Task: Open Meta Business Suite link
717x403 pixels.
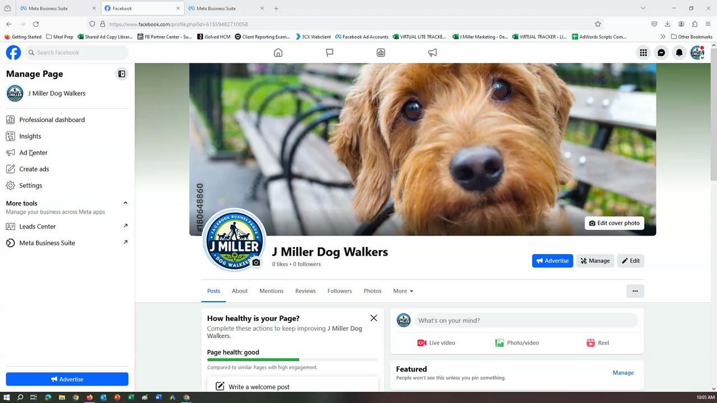Action: (67, 243)
